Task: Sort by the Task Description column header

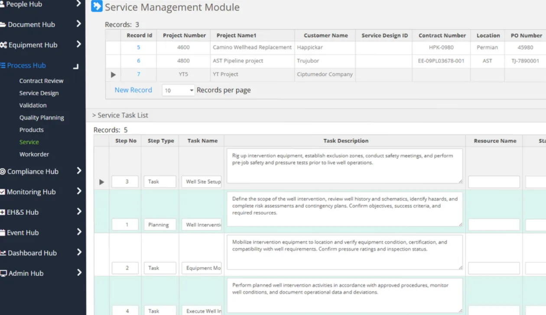Action: [345, 141]
